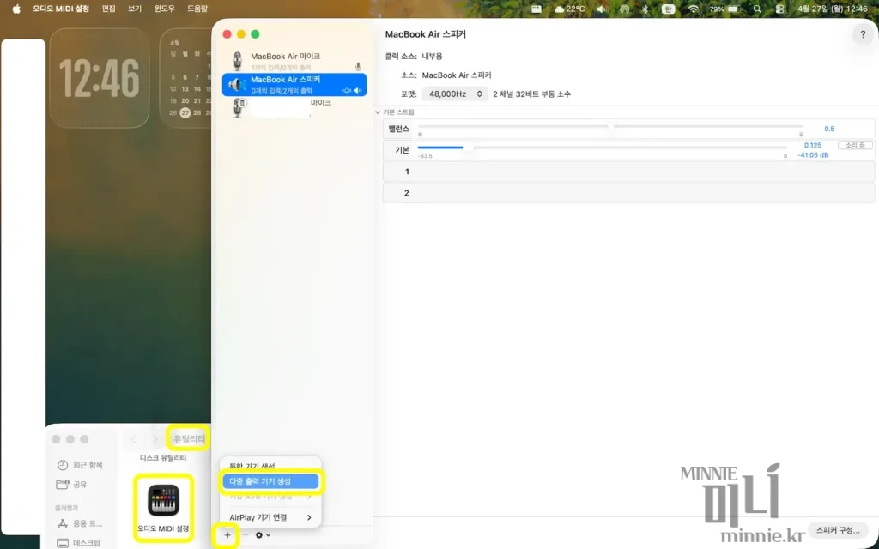Open 오디오 MIDI 설정 app icon in Finder

(x=163, y=508)
